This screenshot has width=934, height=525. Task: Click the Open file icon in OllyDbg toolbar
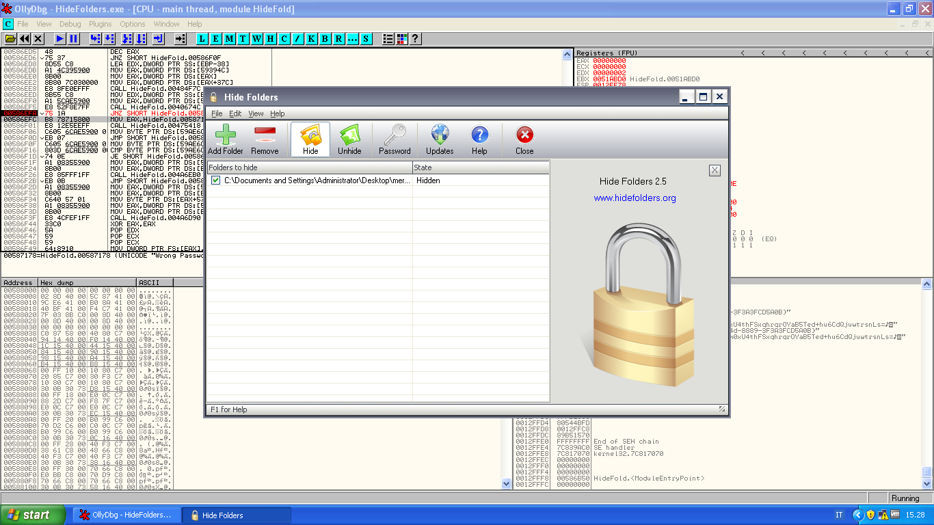click(10, 39)
